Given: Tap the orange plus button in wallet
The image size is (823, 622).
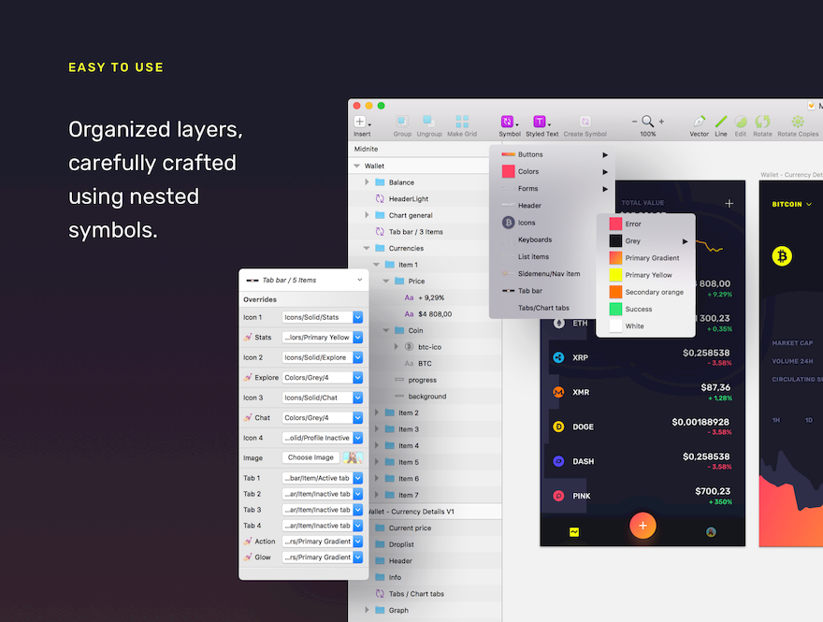Looking at the screenshot, I should 643,526.
